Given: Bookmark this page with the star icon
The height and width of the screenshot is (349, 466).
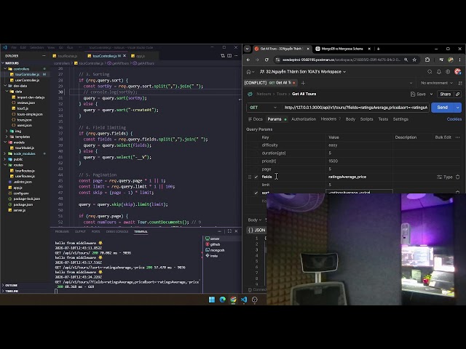Looking at the screenshot, I should 414,60.
